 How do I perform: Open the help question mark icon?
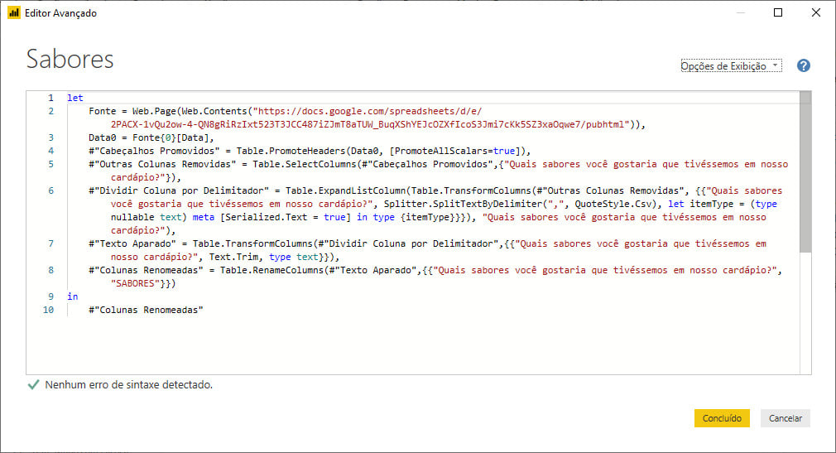(x=803, y=65)
